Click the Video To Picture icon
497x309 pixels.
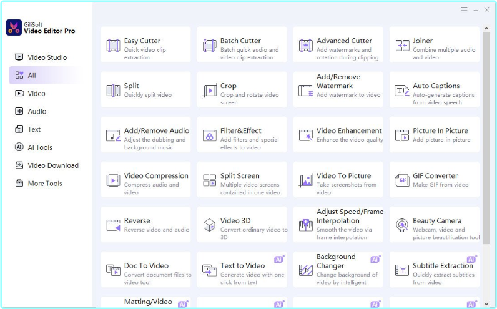coord(306,180)
